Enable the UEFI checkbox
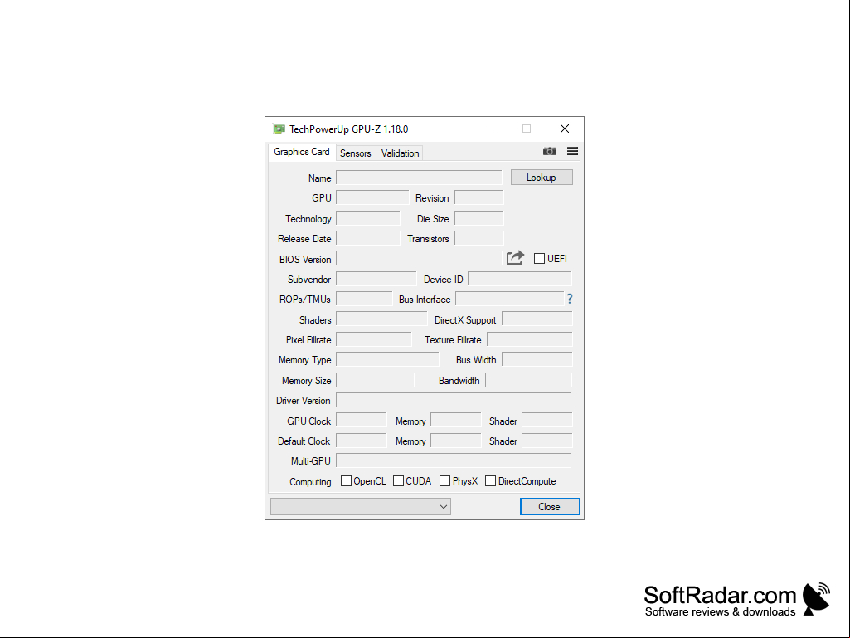This screenshot has width=850, height=638. click(x=539, y=259)
